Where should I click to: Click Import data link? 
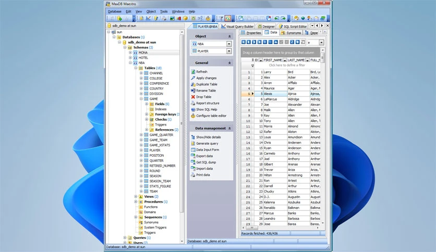(x=204, y=169)
